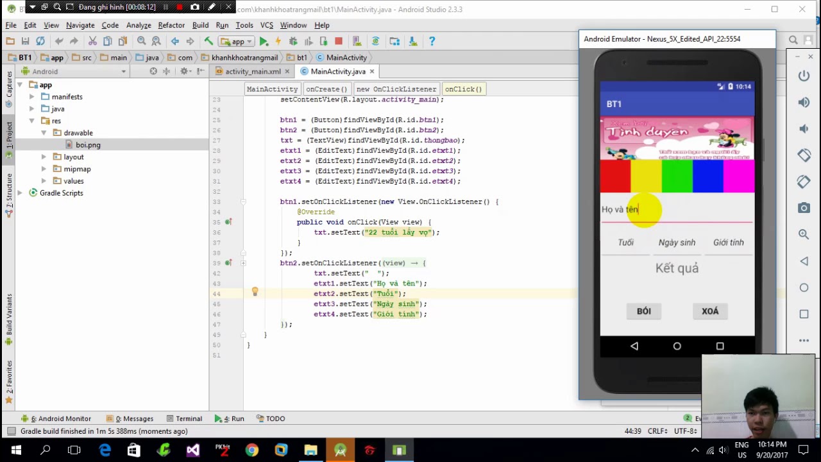Screen dimensions: 821x462
Task: Rotate emulator with rotate icon
Action: point(804,155)
